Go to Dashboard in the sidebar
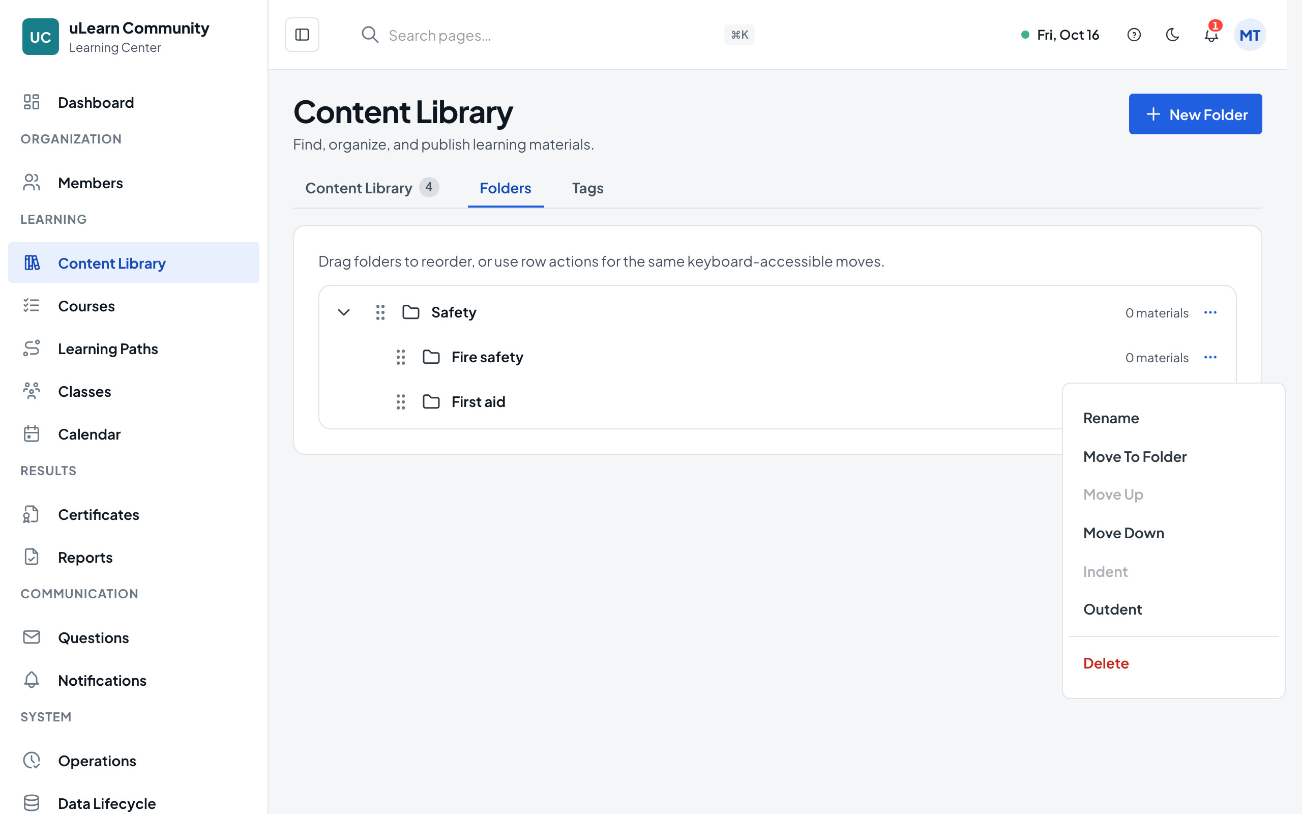 click(133, 102)
